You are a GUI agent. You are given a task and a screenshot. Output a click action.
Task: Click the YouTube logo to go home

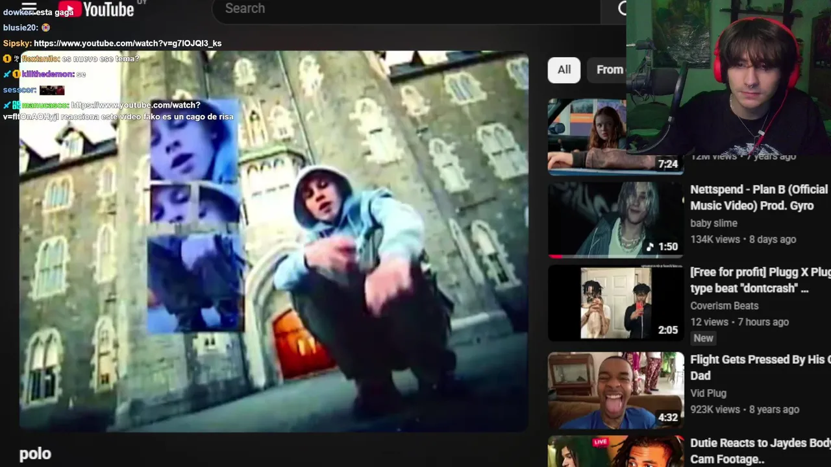(95, 8)
